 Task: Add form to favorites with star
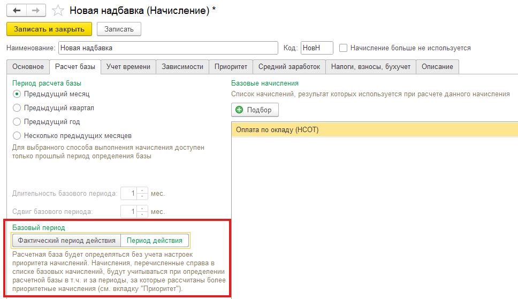(x=58, y=11)
